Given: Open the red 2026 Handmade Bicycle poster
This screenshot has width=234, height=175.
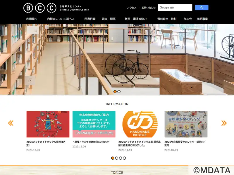Looking at the screenshot, I should point(48,124).
